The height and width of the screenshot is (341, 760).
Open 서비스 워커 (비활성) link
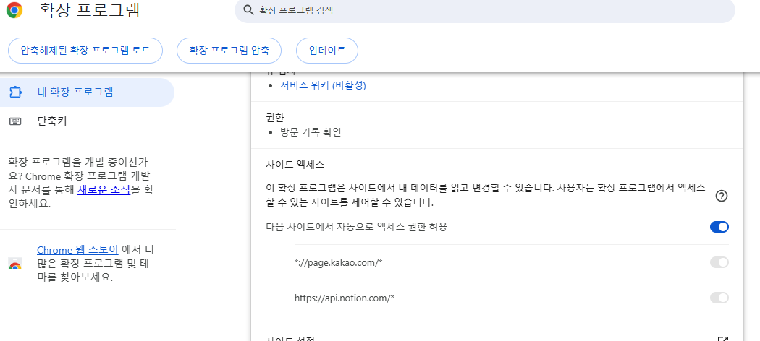point(323,86)
